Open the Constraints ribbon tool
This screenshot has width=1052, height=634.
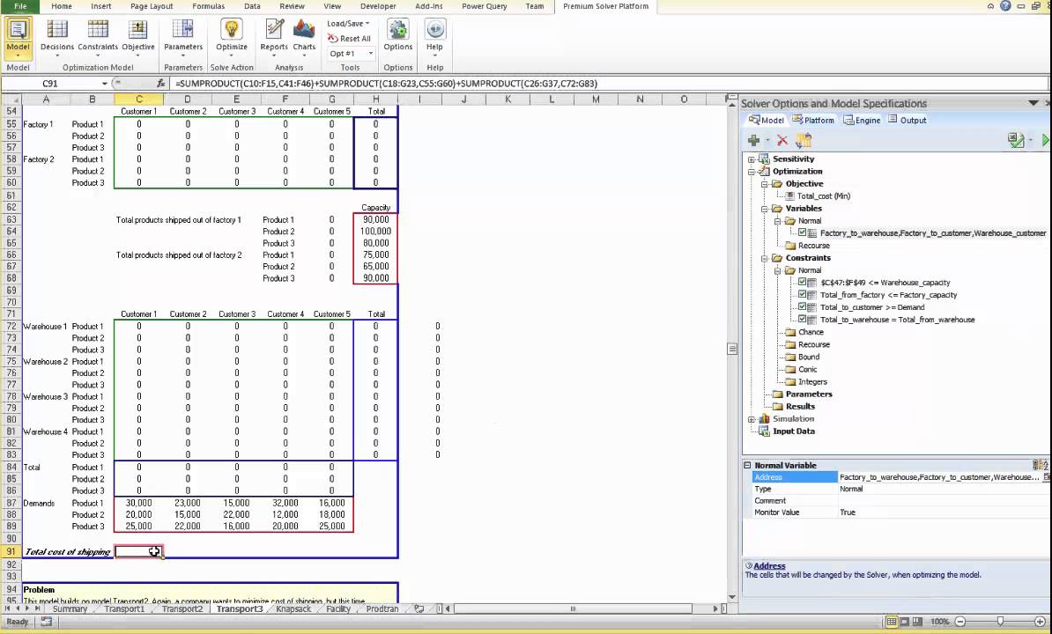click(x=97, y=36)
